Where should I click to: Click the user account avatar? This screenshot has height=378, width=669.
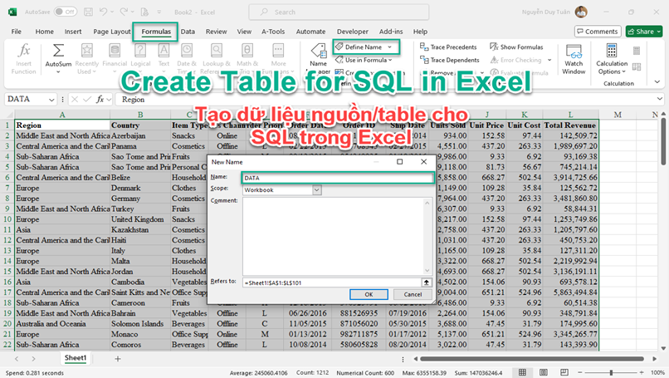(x=581, y=12)
